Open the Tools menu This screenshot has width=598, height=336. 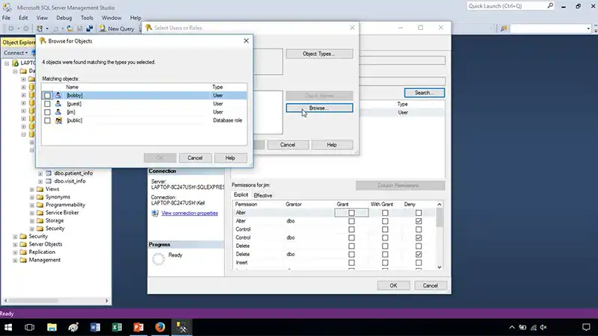tap(87, 17)
